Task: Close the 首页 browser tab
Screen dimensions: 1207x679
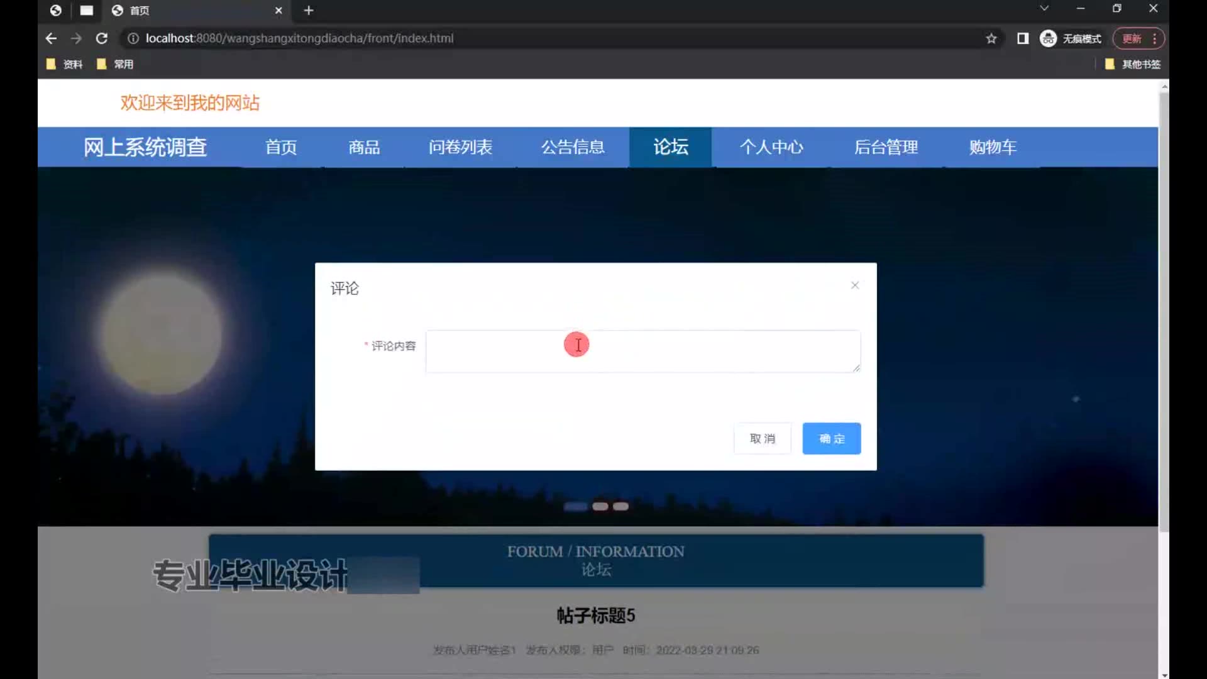Action: [278, 10]
